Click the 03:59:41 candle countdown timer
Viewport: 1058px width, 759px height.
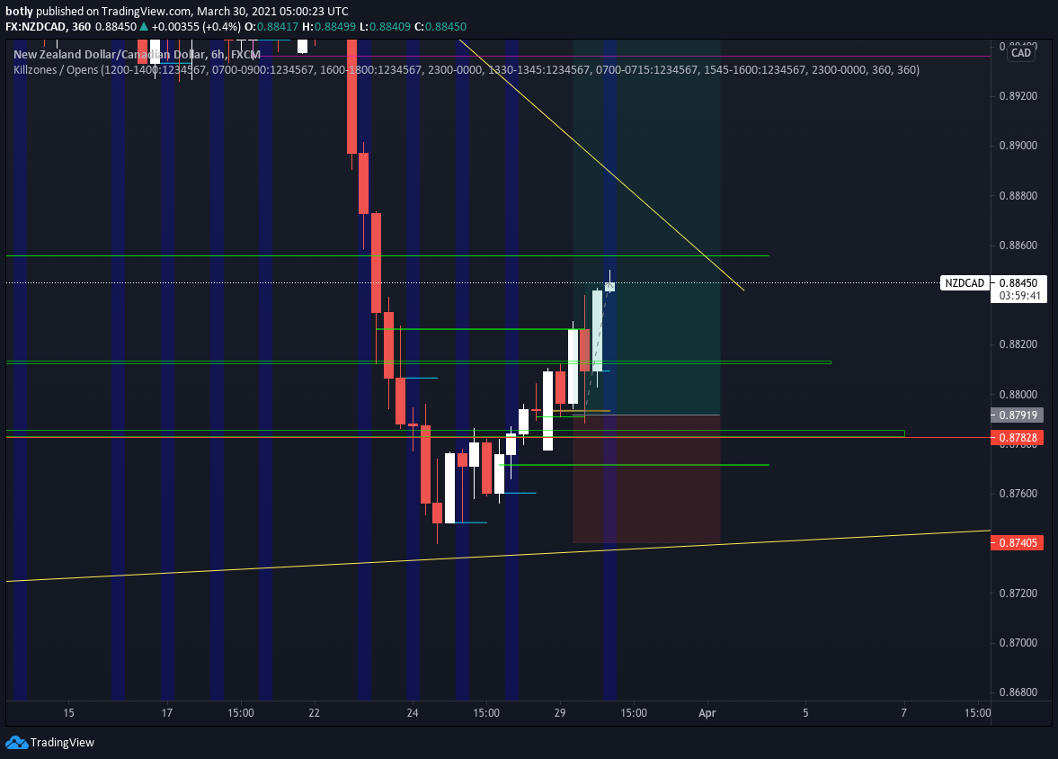click(1018, 296)
